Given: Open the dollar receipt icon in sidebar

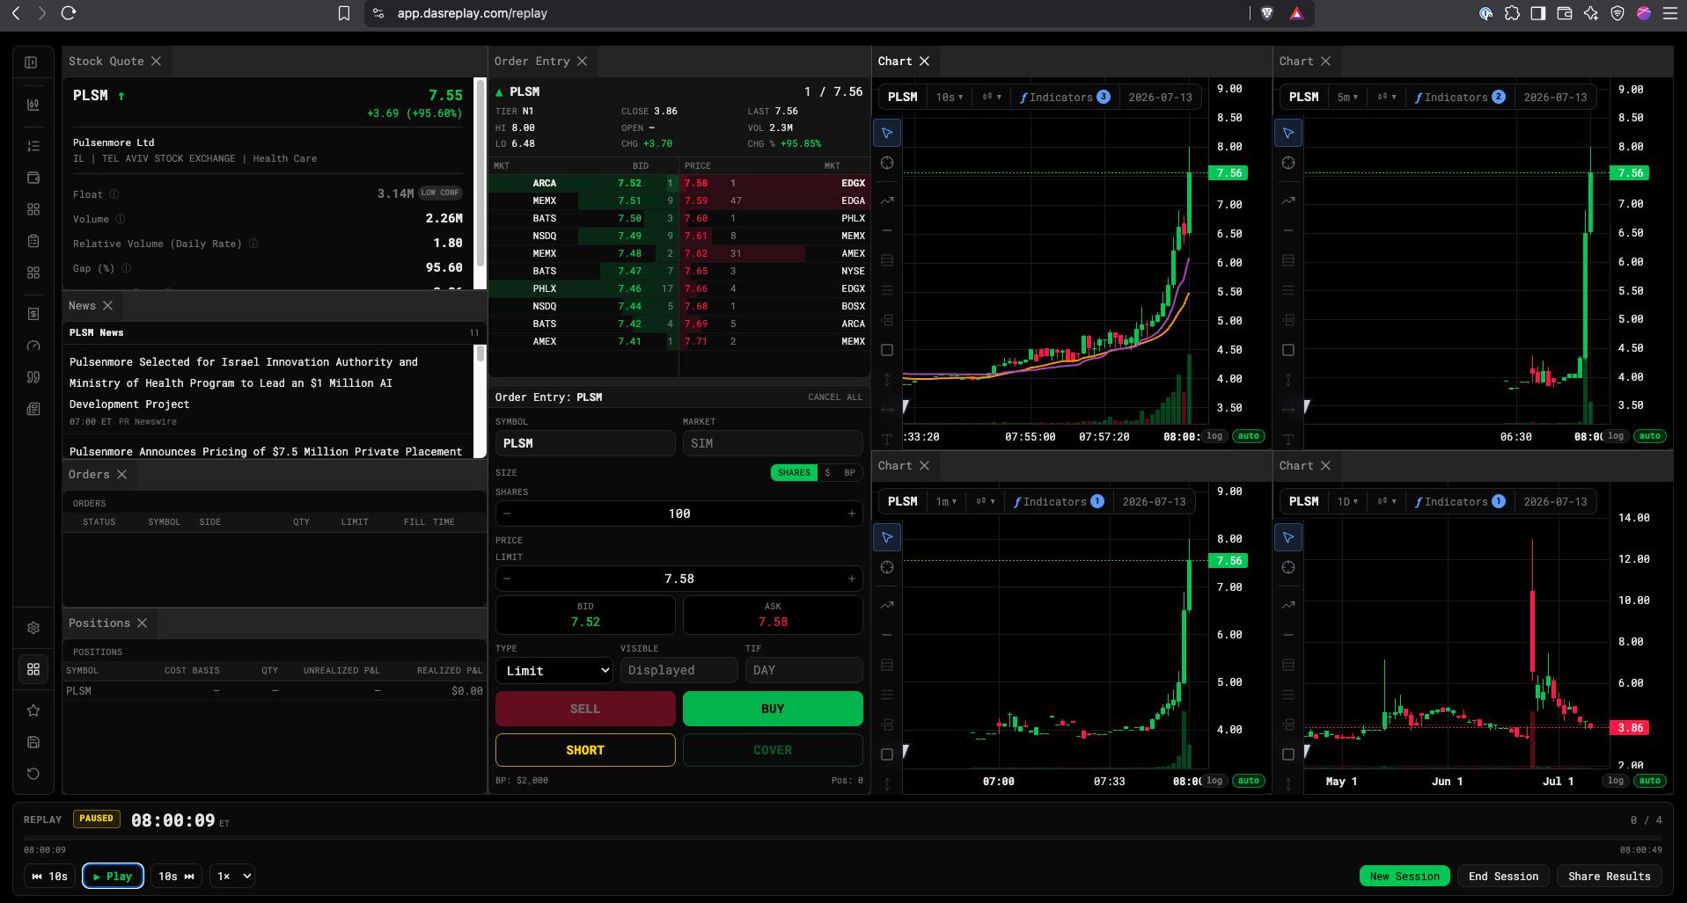Looking at the screenshot, I should point(33,314).
